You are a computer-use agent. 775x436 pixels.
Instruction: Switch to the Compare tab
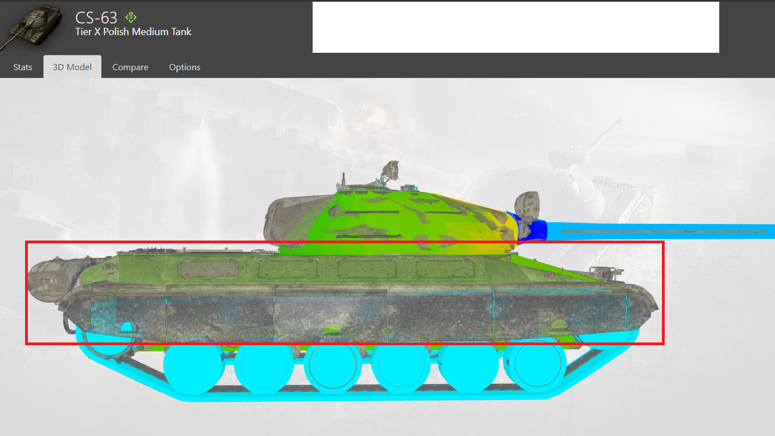[130, 67]
